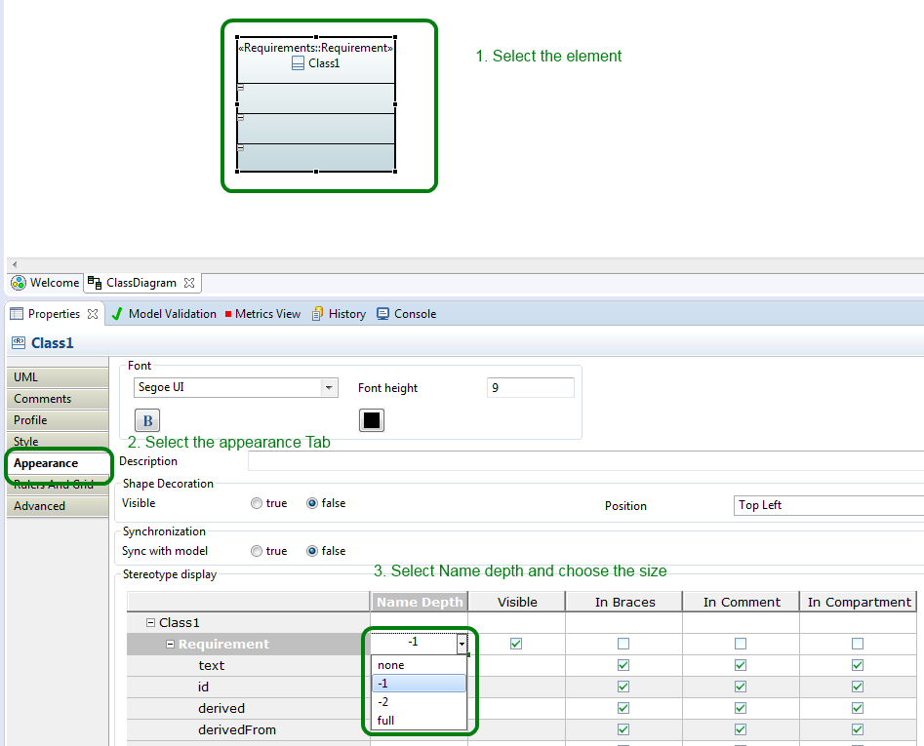Choose full in Name Depth list

tap(419, 720)
